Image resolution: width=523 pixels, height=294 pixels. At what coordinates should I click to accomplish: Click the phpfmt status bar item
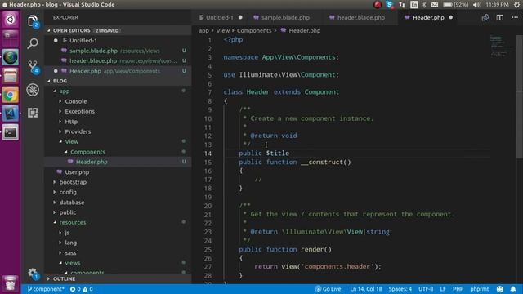pyautogui.click(x=480, y=289)
